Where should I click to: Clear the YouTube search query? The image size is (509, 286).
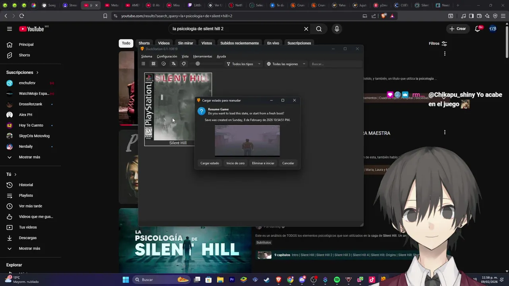[306, 29]
